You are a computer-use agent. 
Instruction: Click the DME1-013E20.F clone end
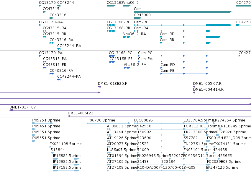pyautogui.click(x=99, y=87)
